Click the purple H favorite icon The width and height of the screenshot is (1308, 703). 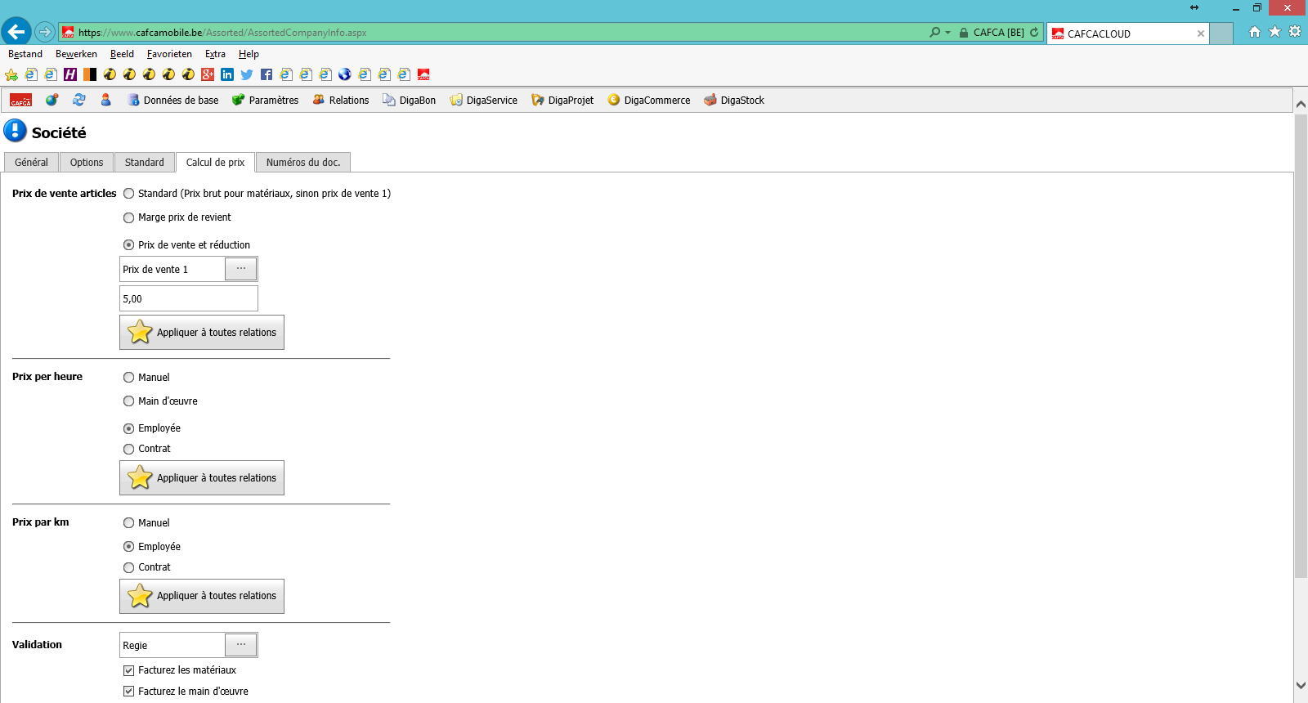pos(70,74)
